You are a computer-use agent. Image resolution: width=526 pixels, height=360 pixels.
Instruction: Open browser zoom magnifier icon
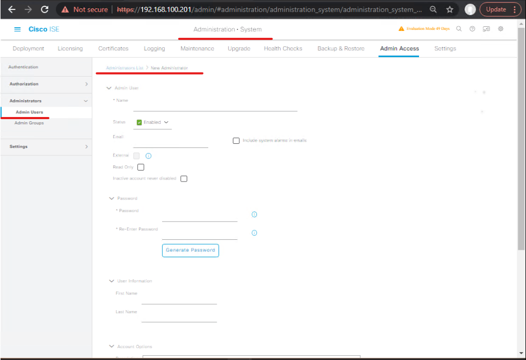[433, 9]
